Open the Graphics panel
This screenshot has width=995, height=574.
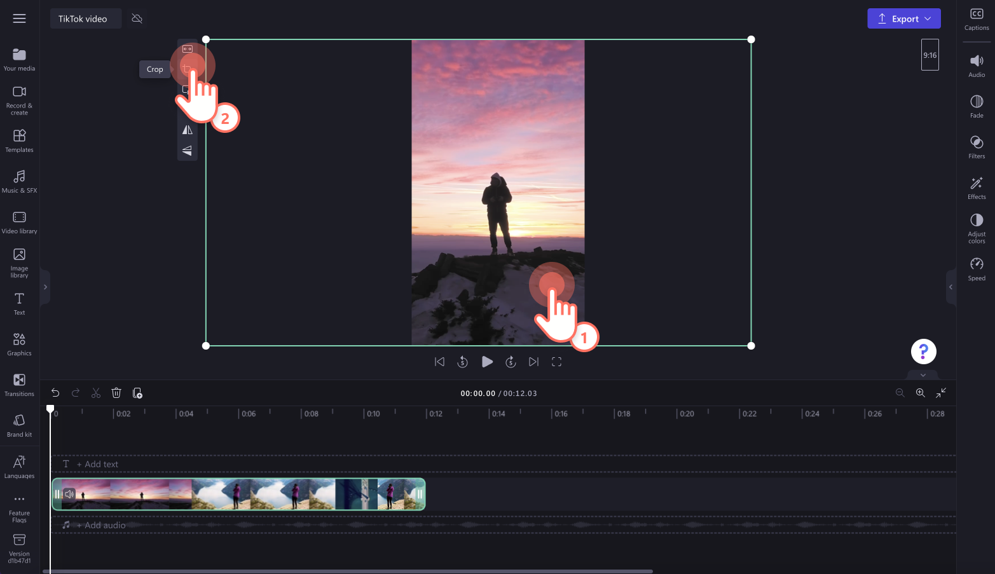pos(19,345)
